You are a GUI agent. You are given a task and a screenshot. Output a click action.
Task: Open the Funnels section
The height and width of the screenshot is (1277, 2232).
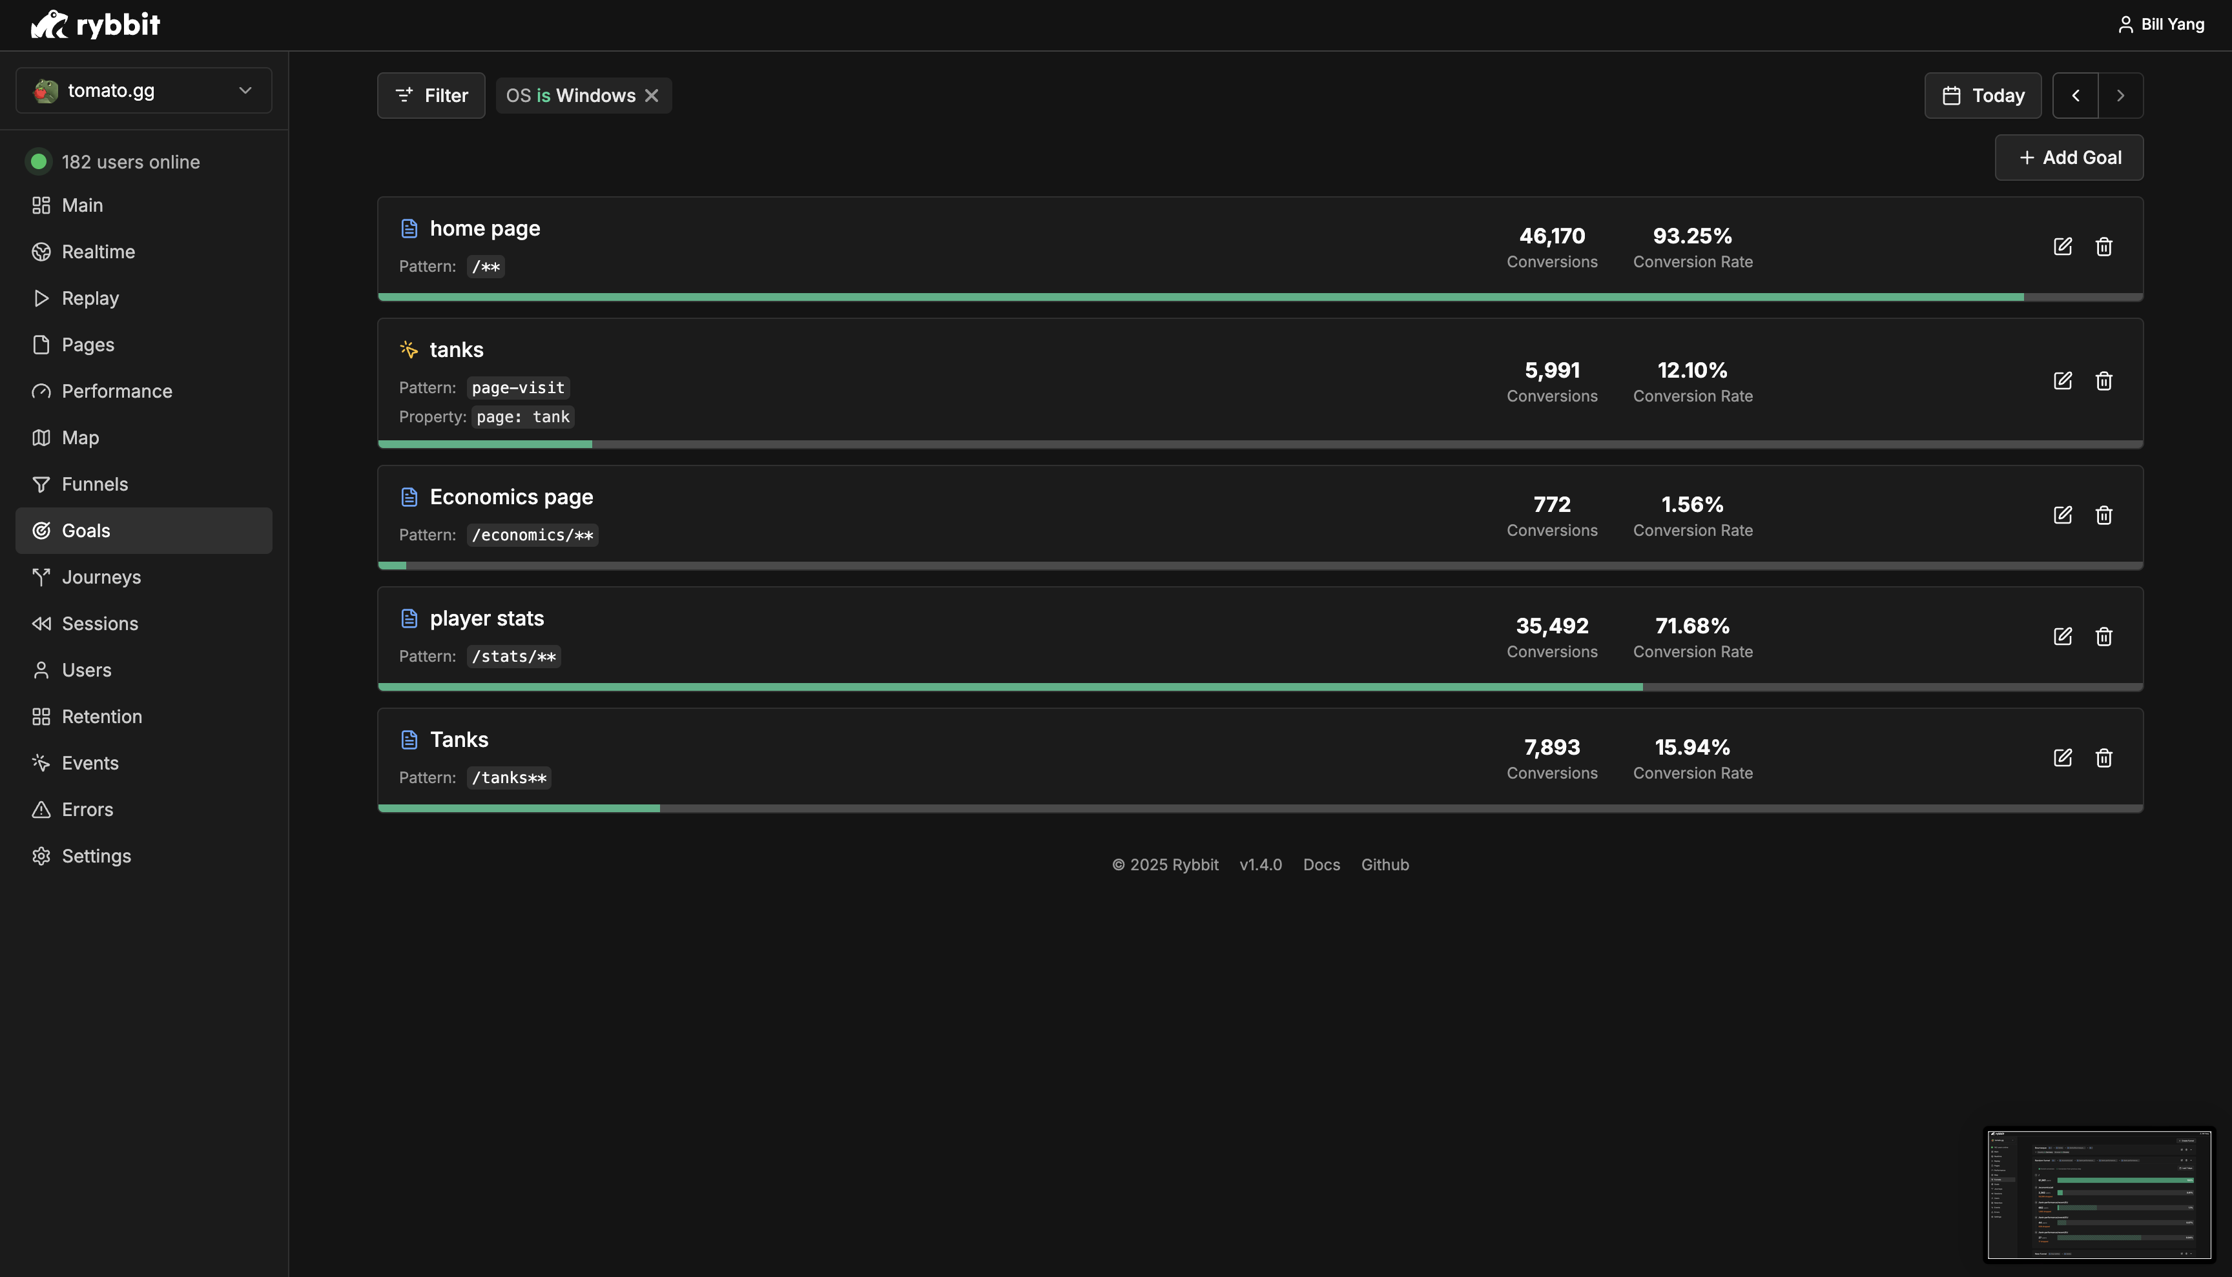coord(94,484)
